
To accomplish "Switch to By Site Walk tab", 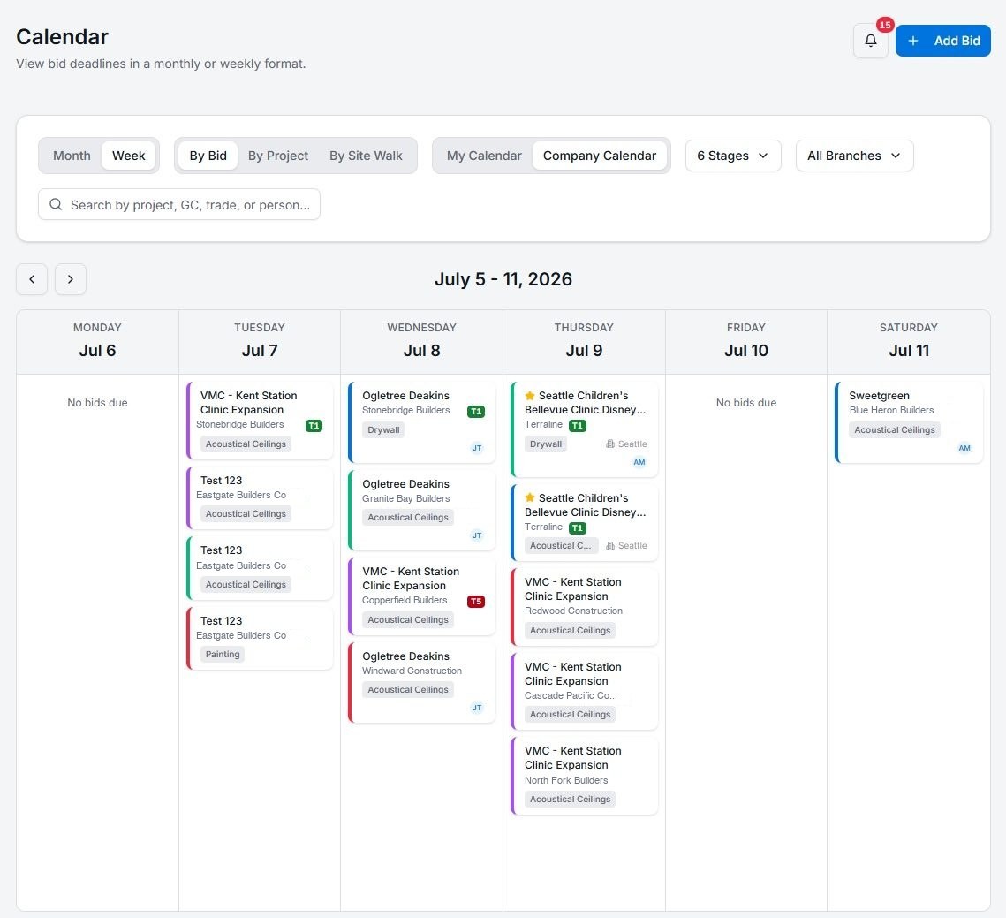I will click(x=366, y=156).
